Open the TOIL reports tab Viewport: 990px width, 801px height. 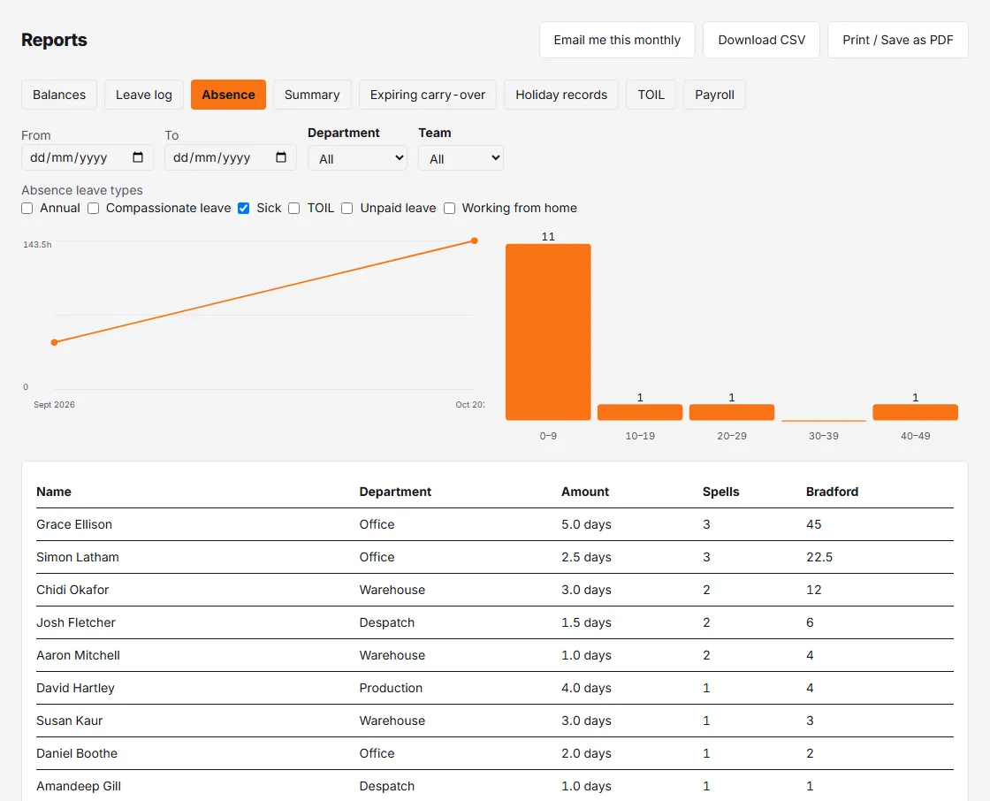click(651, 95)
